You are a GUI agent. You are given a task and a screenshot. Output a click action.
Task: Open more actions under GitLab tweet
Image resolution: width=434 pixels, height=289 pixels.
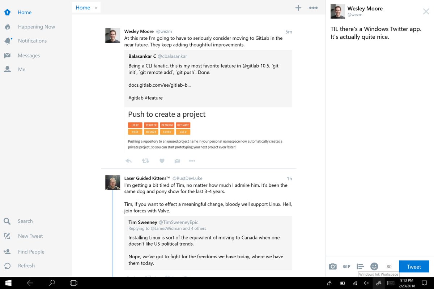192,161
